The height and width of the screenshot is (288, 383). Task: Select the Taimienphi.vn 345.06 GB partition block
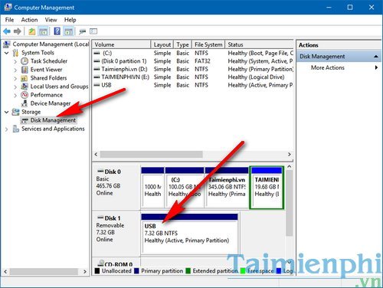227,188
